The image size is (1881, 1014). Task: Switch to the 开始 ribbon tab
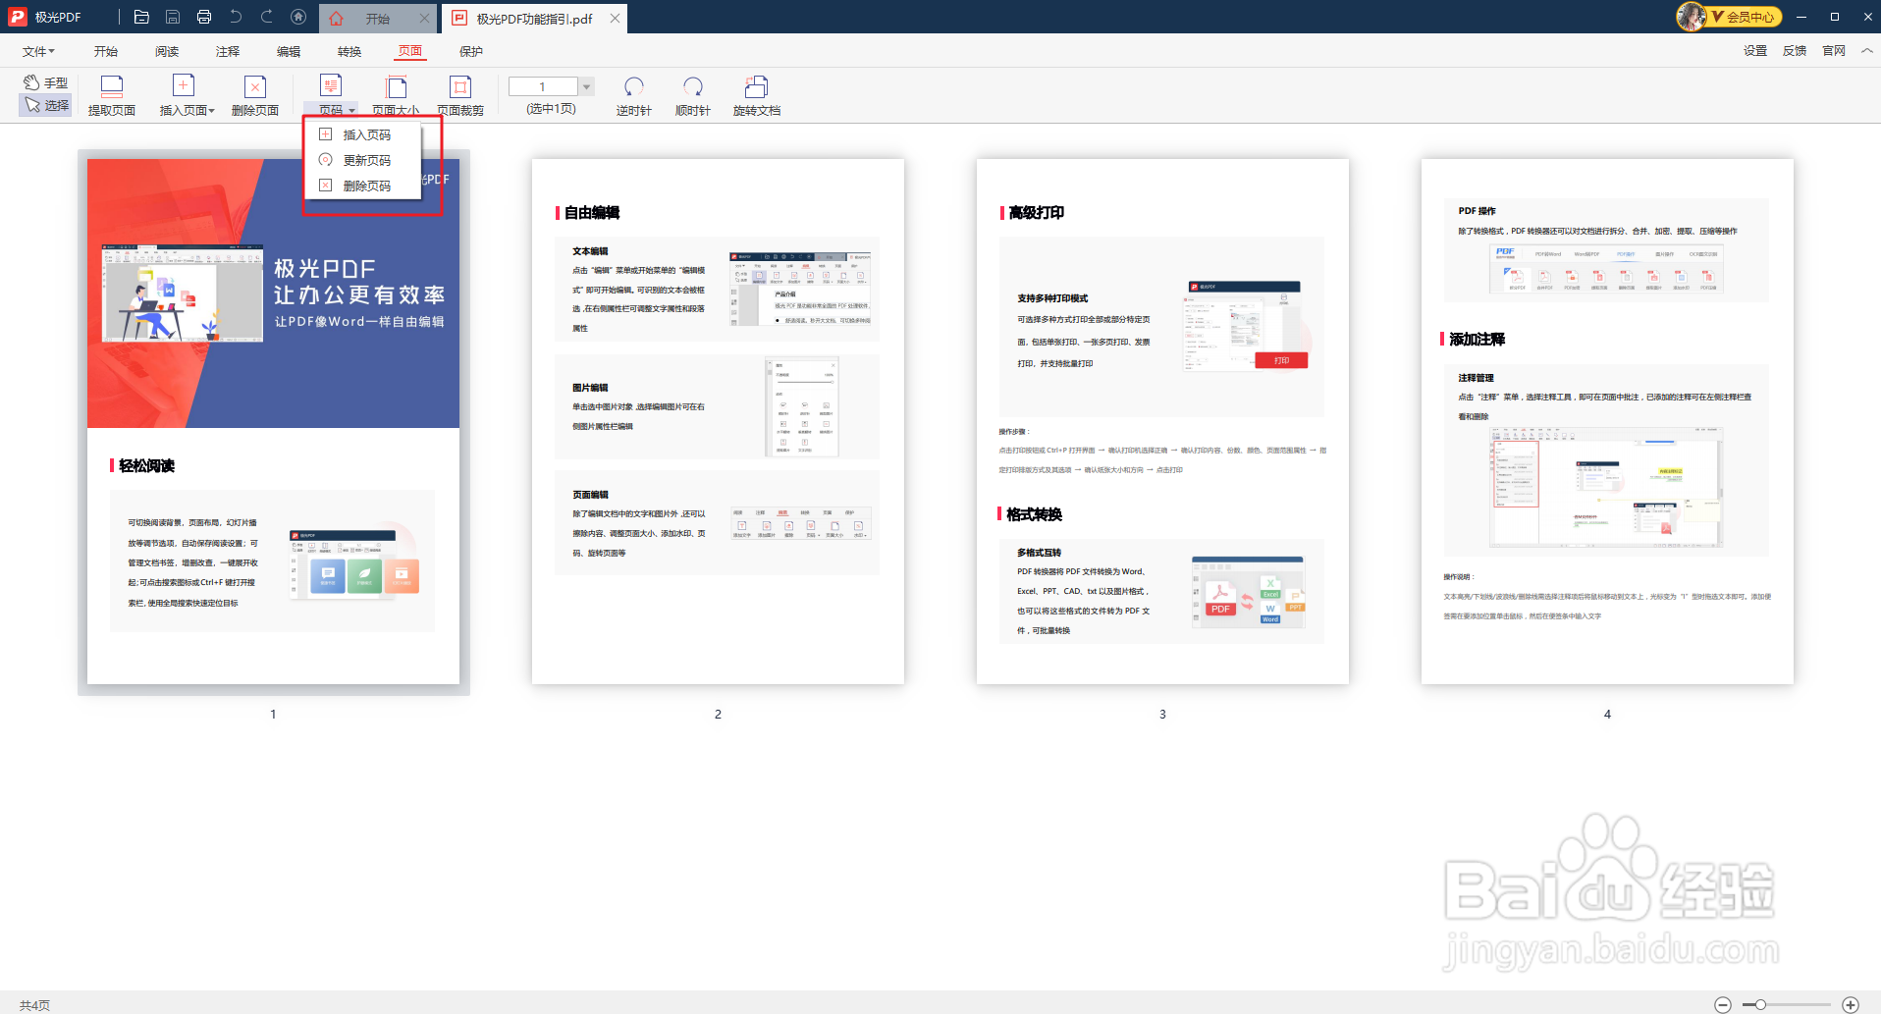coord(106,51)
